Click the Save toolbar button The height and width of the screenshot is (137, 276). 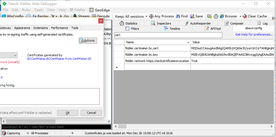click(x=197, y=16)
